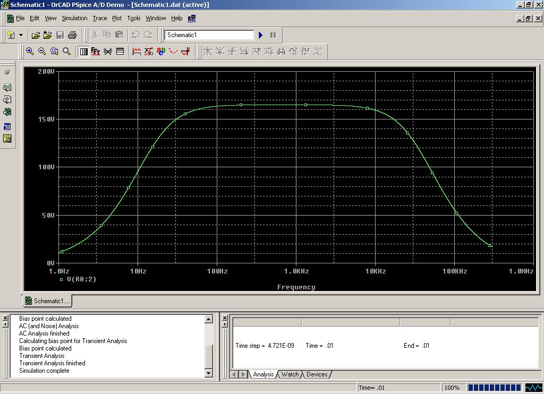This screenshot has height=394, width=544.
Task: Toggle the Log Y Axis button
Action: 120,52
